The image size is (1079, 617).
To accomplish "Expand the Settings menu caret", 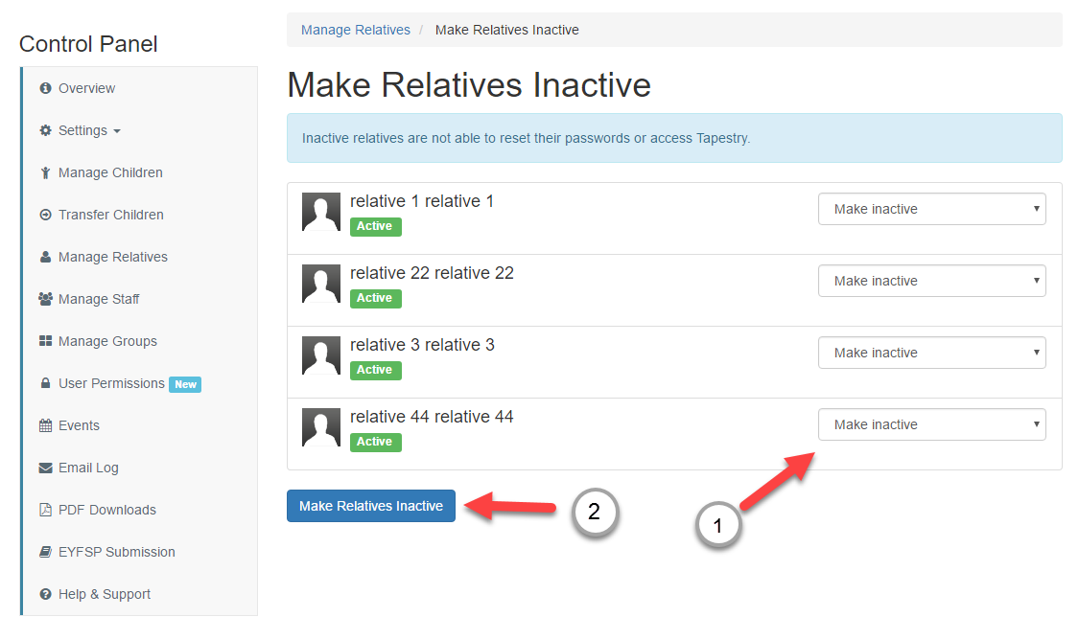I will pos(117,131).
